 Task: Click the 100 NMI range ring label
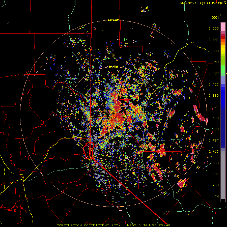[x=113, y=20]
